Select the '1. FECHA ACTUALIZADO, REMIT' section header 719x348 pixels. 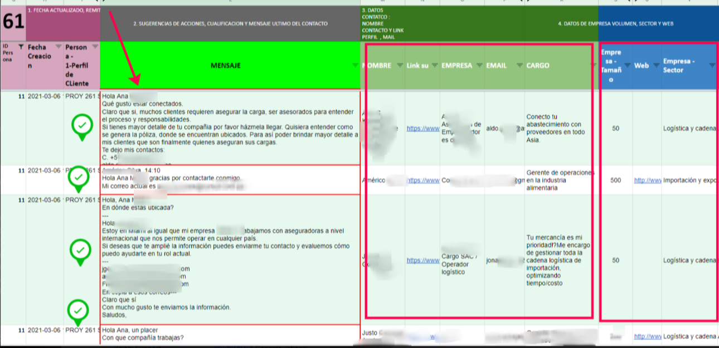point(63,23)
